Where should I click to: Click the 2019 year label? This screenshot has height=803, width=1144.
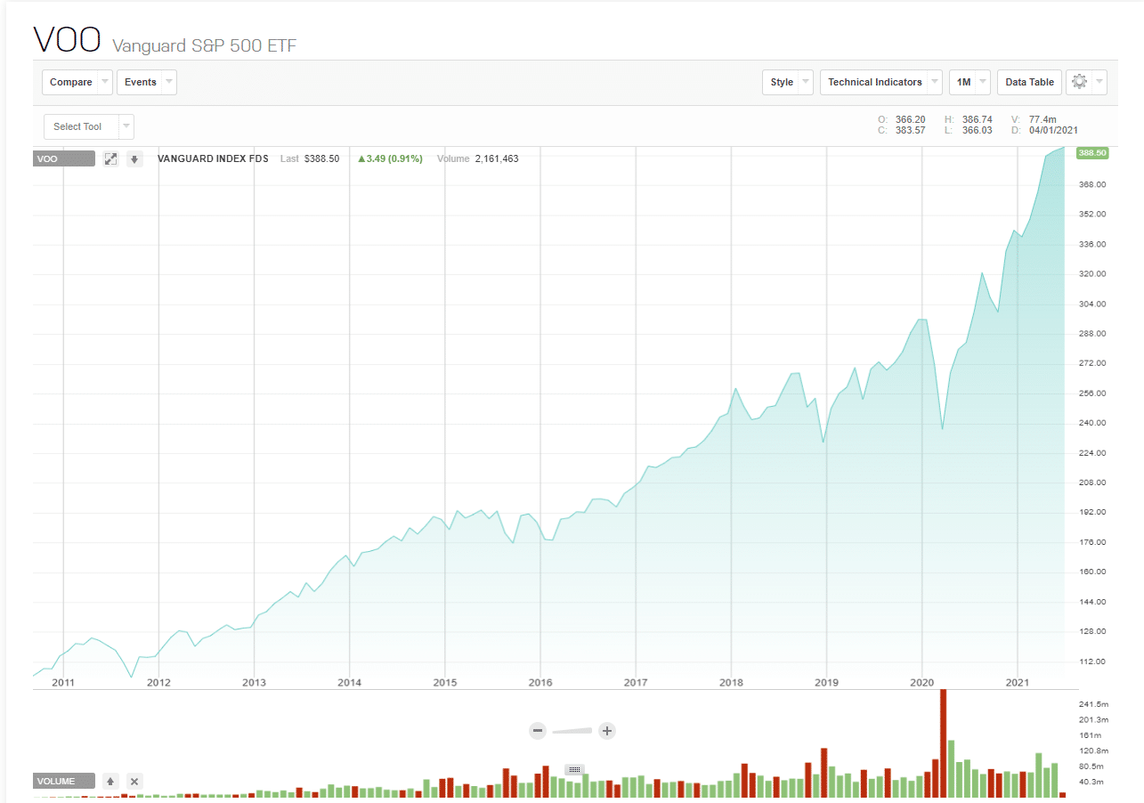point(826,683)
